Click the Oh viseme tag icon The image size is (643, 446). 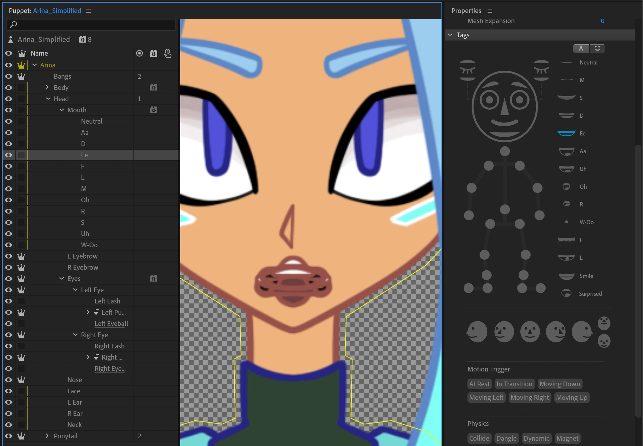(x=566, y=187)
